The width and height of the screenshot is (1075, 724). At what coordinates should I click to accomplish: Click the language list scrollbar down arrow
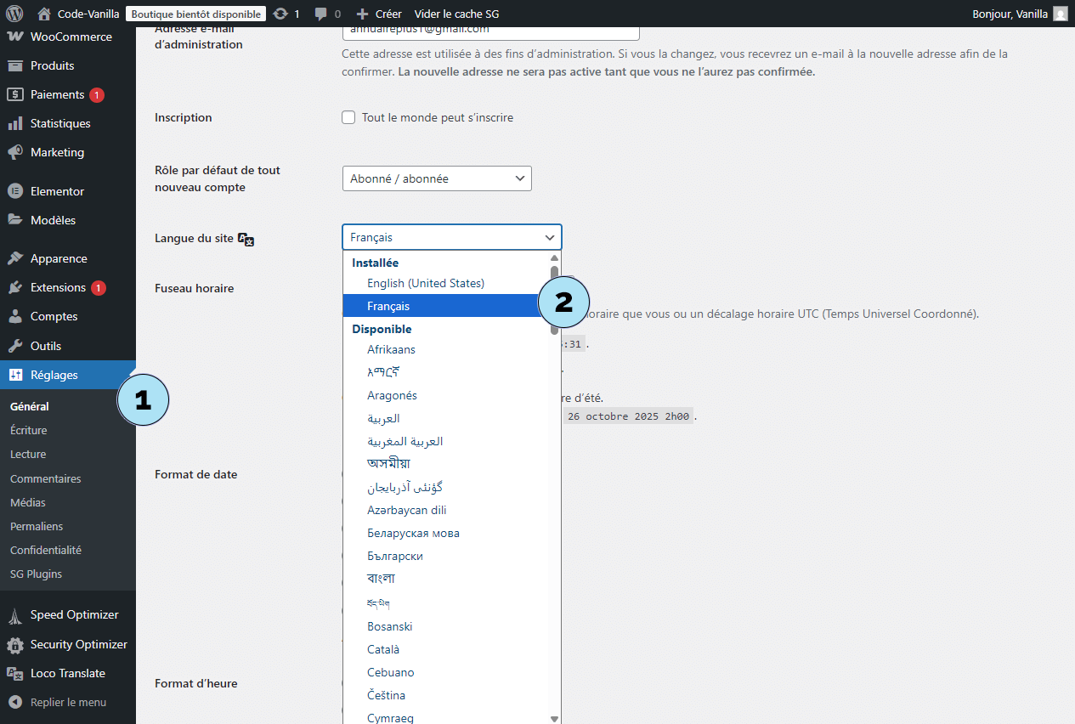[555, 718]
